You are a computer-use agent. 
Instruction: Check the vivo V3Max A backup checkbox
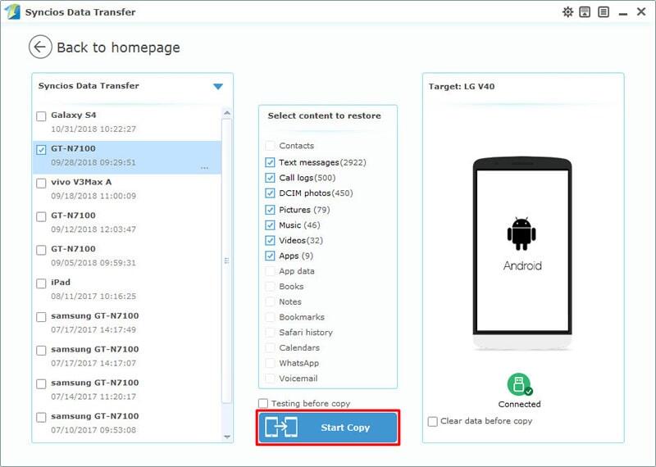click(x=41, y=184)
